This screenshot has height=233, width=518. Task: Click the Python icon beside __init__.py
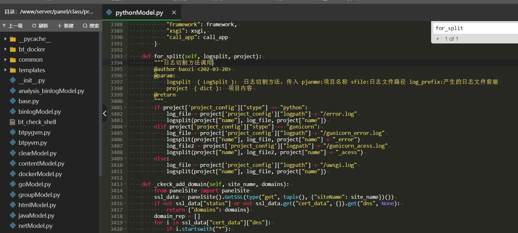[13, 80]
